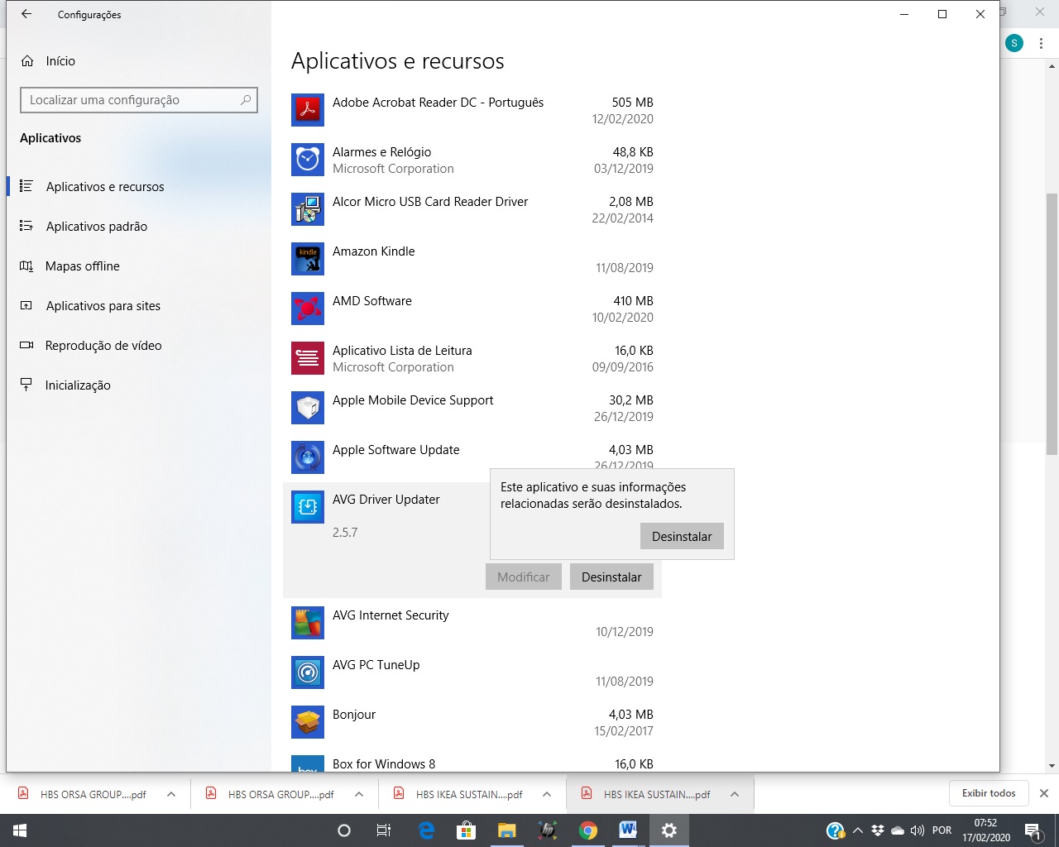Select the AVG Internet Security entry

pos(472,623)
